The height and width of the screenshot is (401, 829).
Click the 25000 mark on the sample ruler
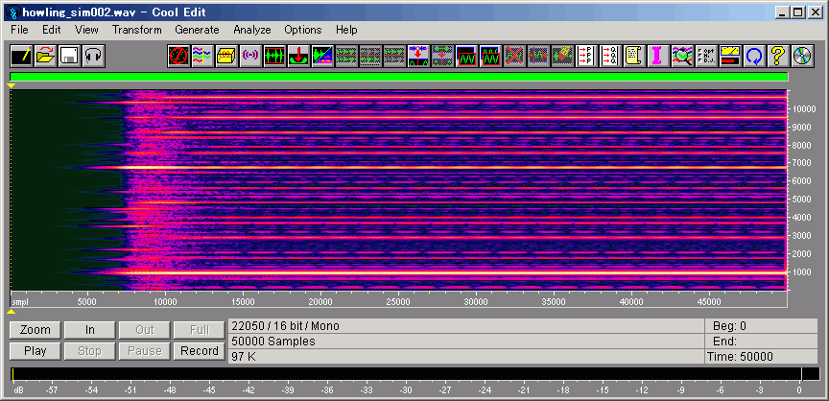[x=397, y=302]
